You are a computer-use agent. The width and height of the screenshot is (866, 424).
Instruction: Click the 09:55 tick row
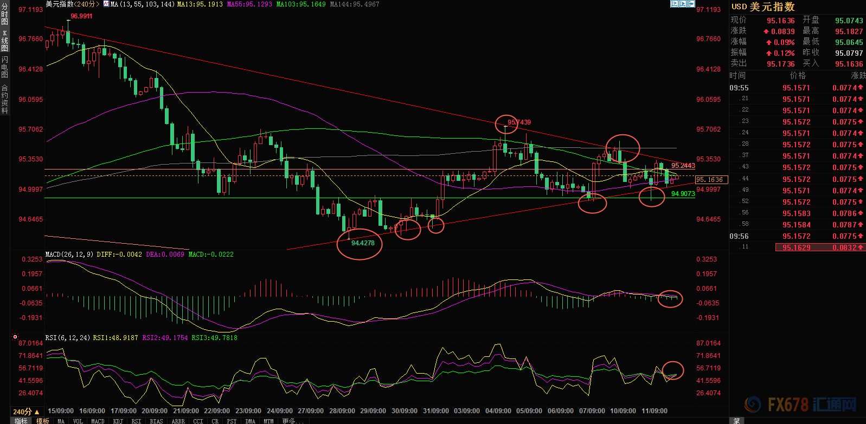797,88
